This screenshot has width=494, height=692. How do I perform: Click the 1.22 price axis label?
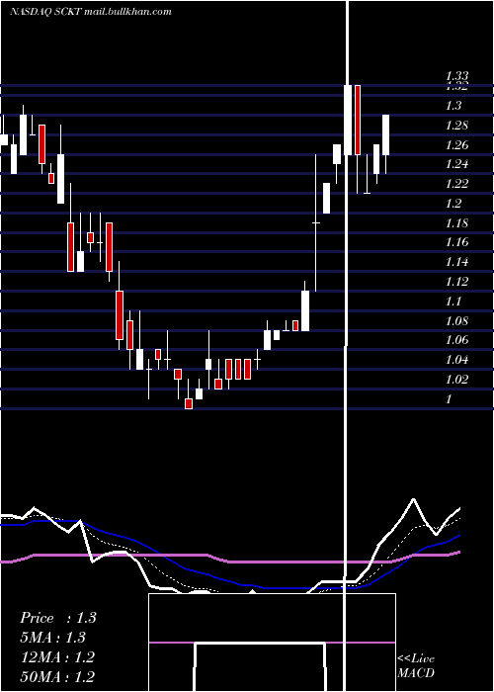click(x=456, y=184)
